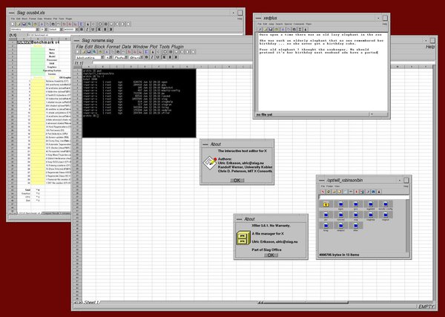Viewport: 445px width, 317px height.
Task: Open the Folder menu in Xfiler
Action: (x=330, y=186)
